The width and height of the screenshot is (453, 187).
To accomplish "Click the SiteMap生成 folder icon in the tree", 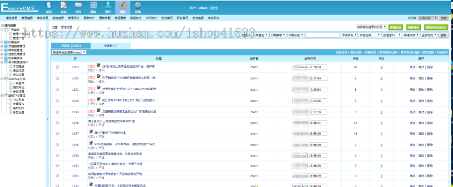I will click(6, 79).
